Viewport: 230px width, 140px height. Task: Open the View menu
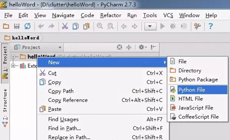click(40, 15)
